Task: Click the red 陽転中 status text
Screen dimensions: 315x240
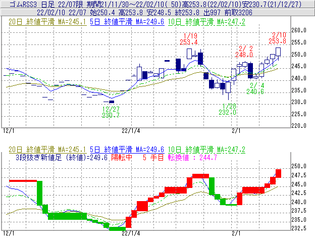Action: pyautogui.click(x=122, y=157)
